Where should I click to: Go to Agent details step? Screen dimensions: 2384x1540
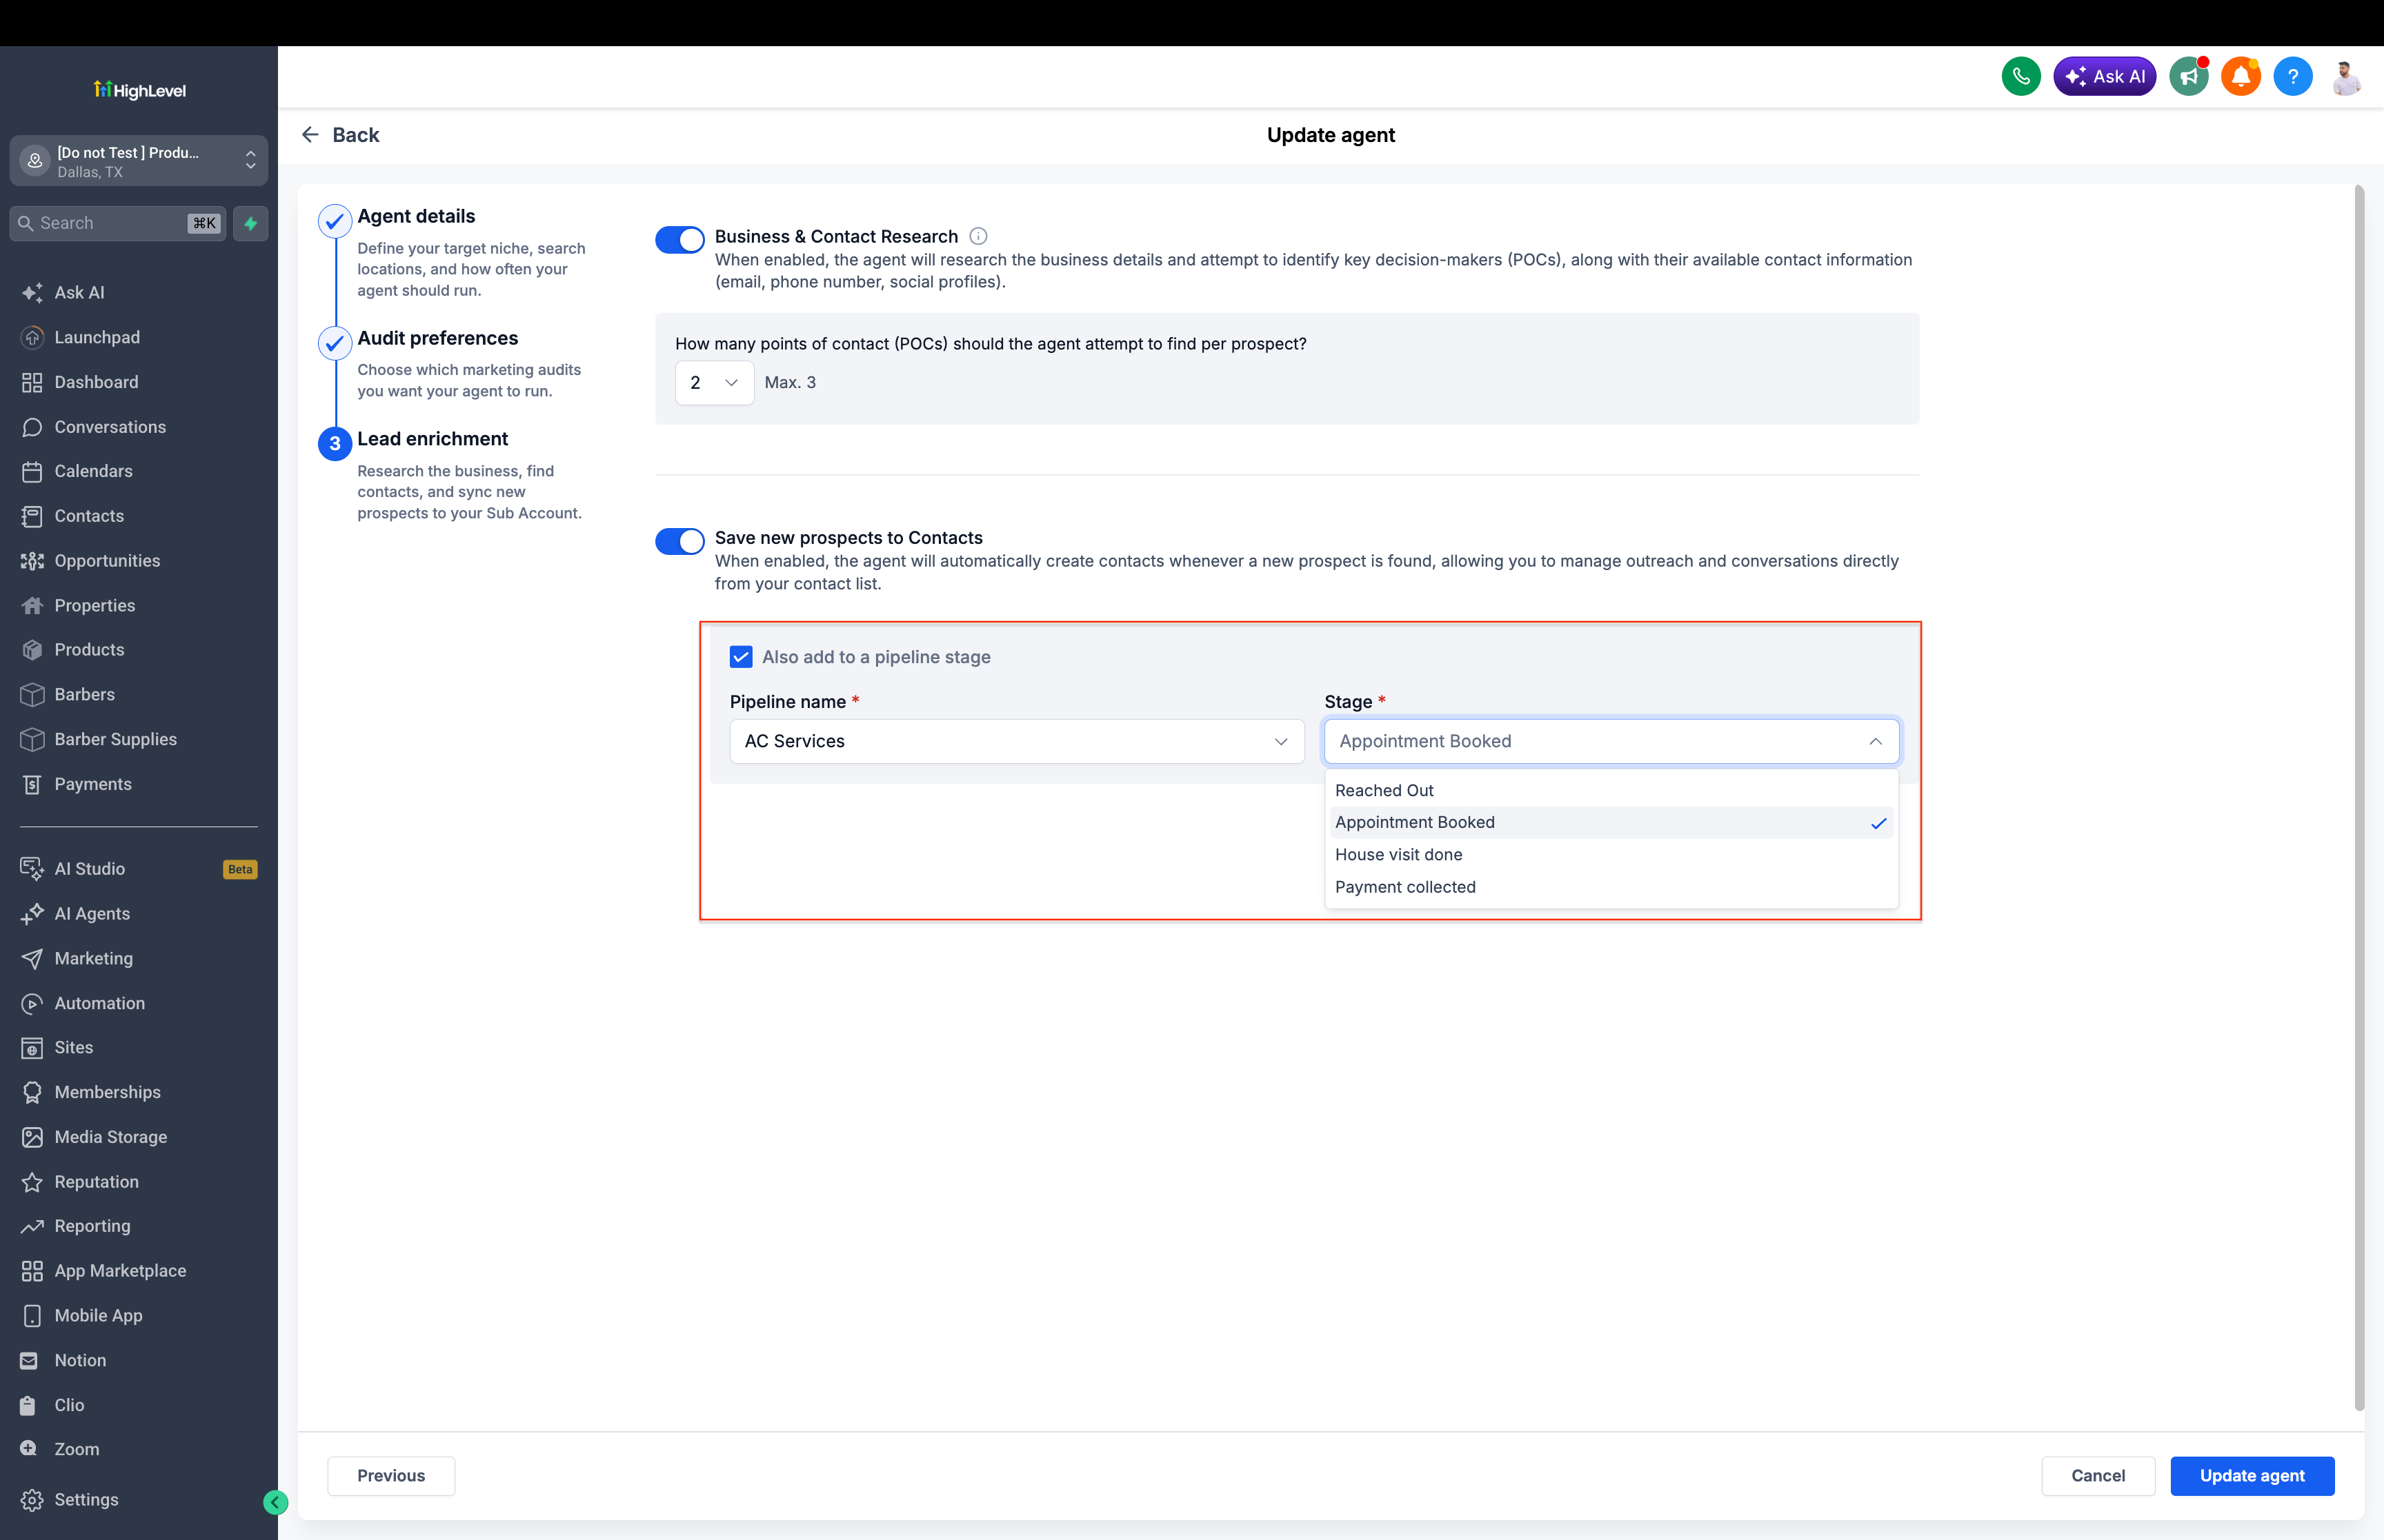click(415, 216)
